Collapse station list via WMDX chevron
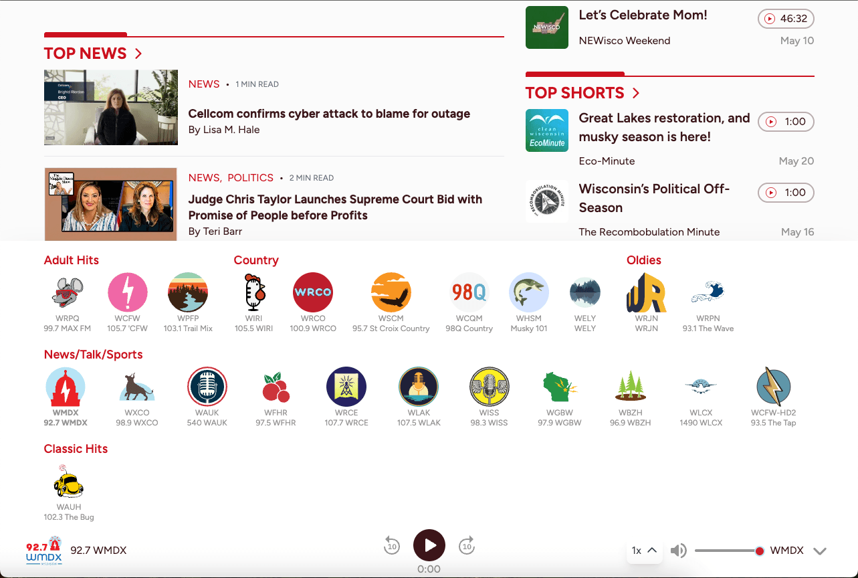Viewport: 858px width, 578px height. (x=820, y=551)
